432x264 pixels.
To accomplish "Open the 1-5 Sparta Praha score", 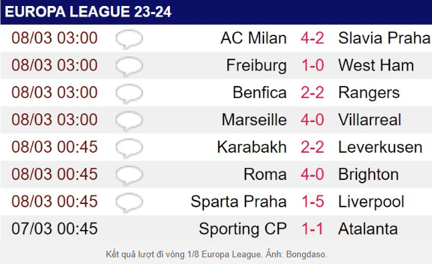I will 312,201.
